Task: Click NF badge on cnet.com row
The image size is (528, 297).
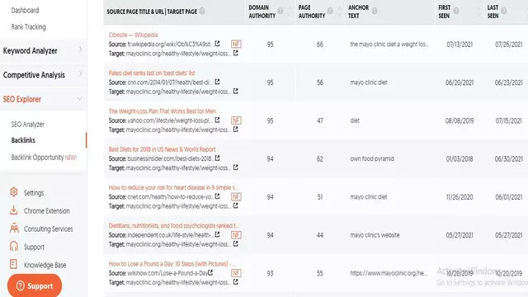Action: tap(236, 196)
